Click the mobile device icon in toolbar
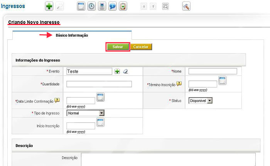270x166 pixels. (x=102, y=7)
